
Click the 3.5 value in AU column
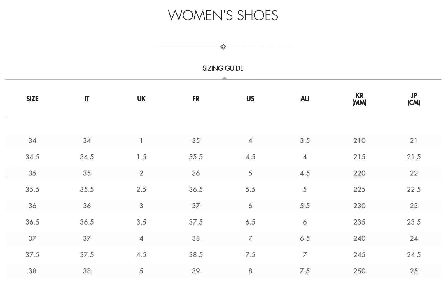coord(305,140)
